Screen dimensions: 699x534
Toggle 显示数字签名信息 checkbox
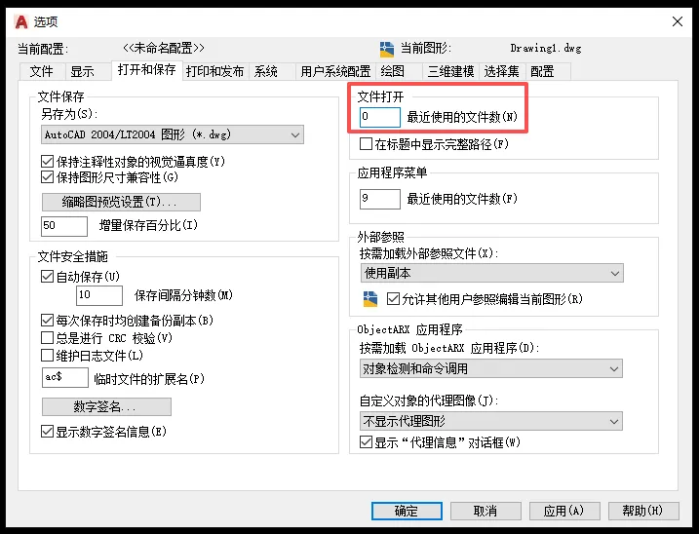pos(47,431)
